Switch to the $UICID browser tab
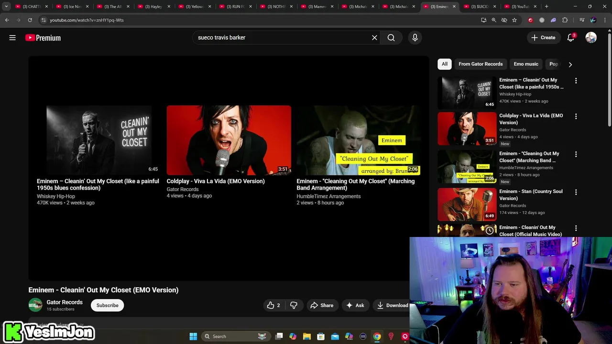The width and height of the screenshot is (612, 344). pos(480,7)
